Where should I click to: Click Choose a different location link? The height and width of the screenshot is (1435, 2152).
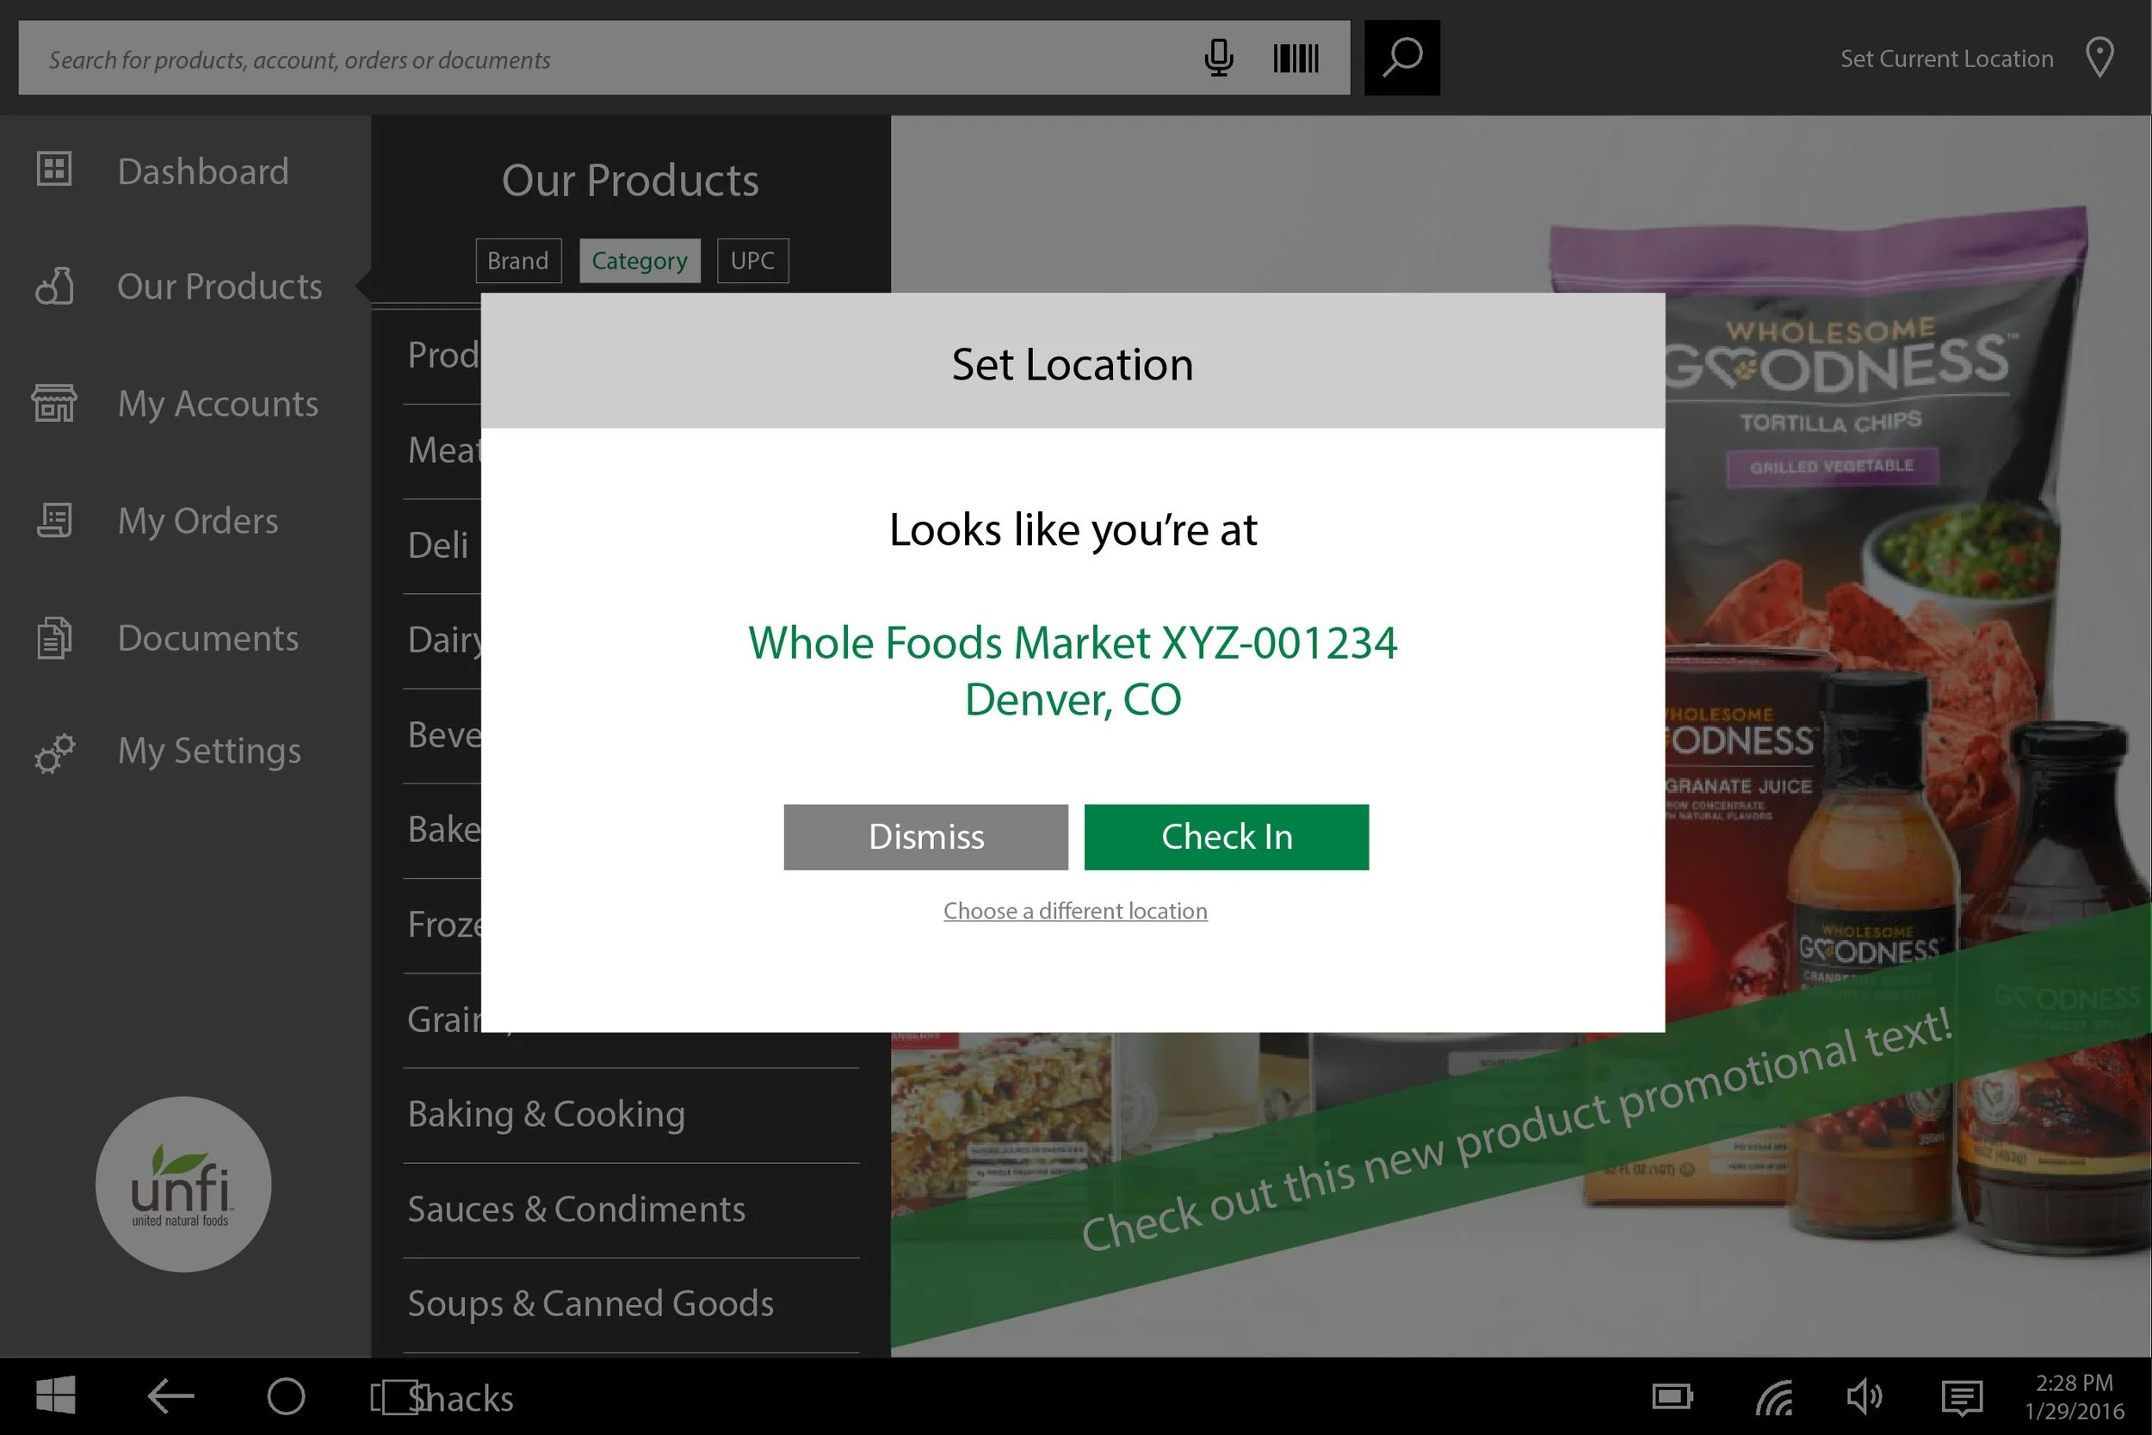pos(1074,910)
